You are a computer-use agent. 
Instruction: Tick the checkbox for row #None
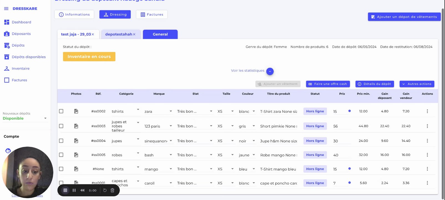(61, 169)
